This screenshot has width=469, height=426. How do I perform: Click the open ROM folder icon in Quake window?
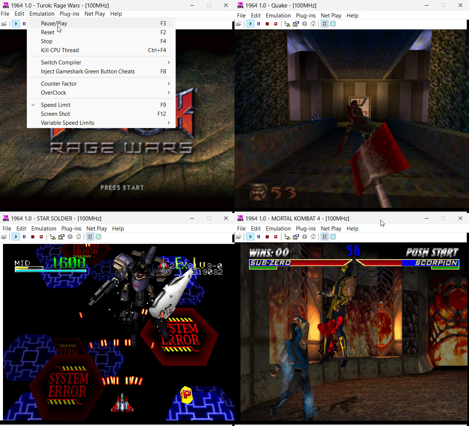(239, 24)
